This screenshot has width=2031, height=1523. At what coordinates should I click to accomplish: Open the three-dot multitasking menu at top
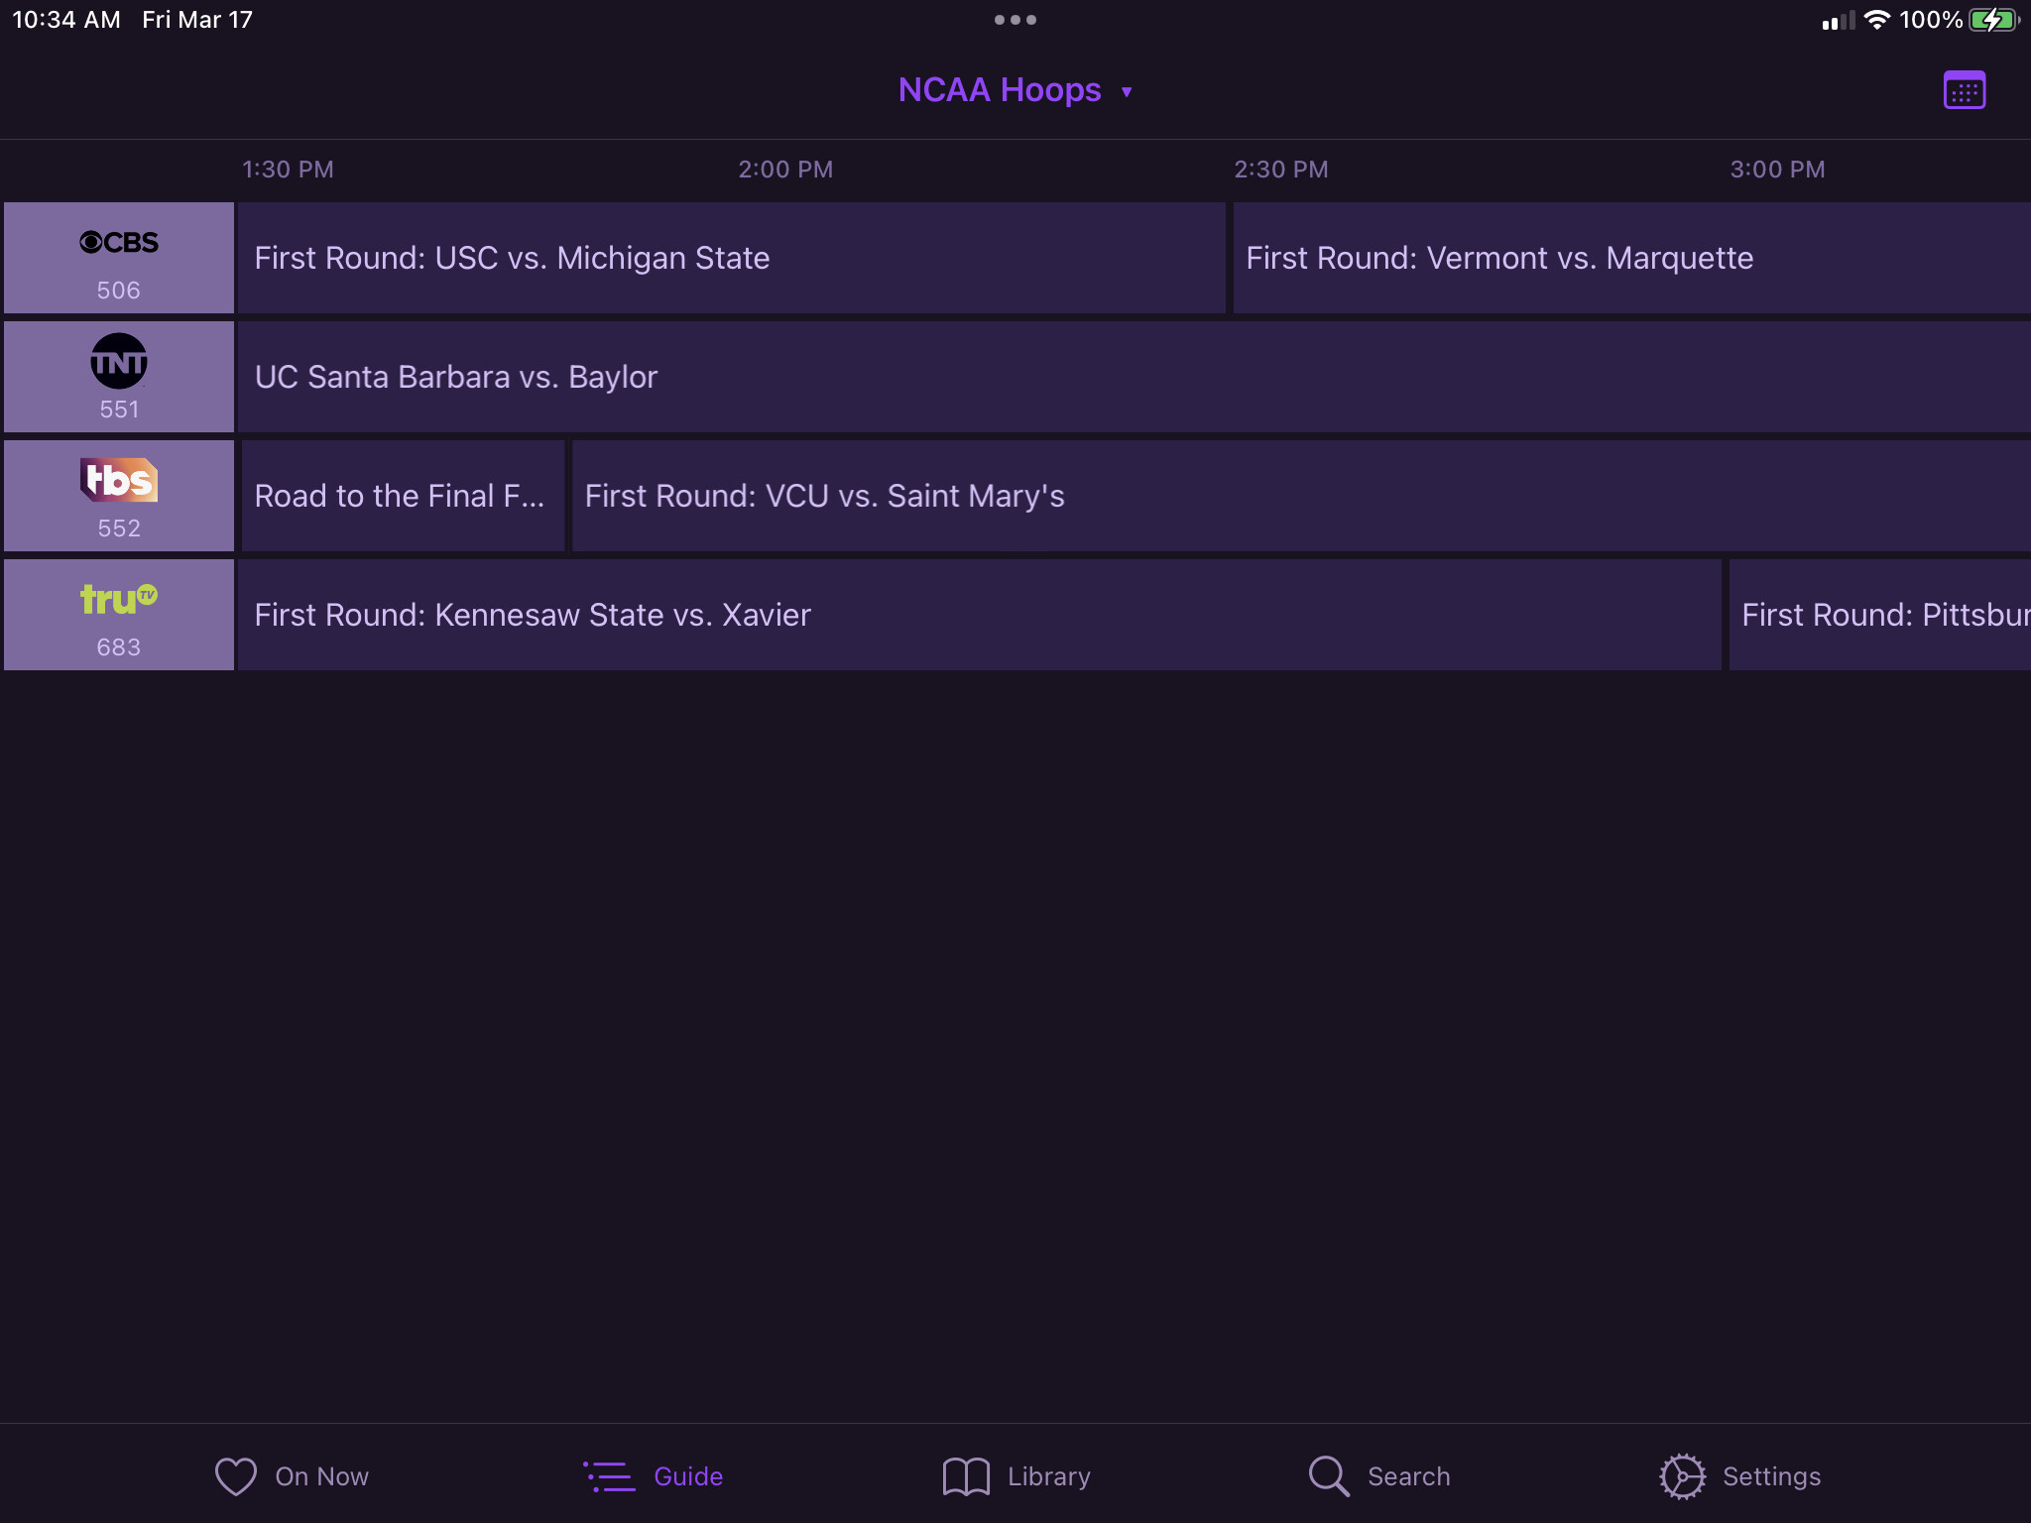click(x=1015, y=20)
